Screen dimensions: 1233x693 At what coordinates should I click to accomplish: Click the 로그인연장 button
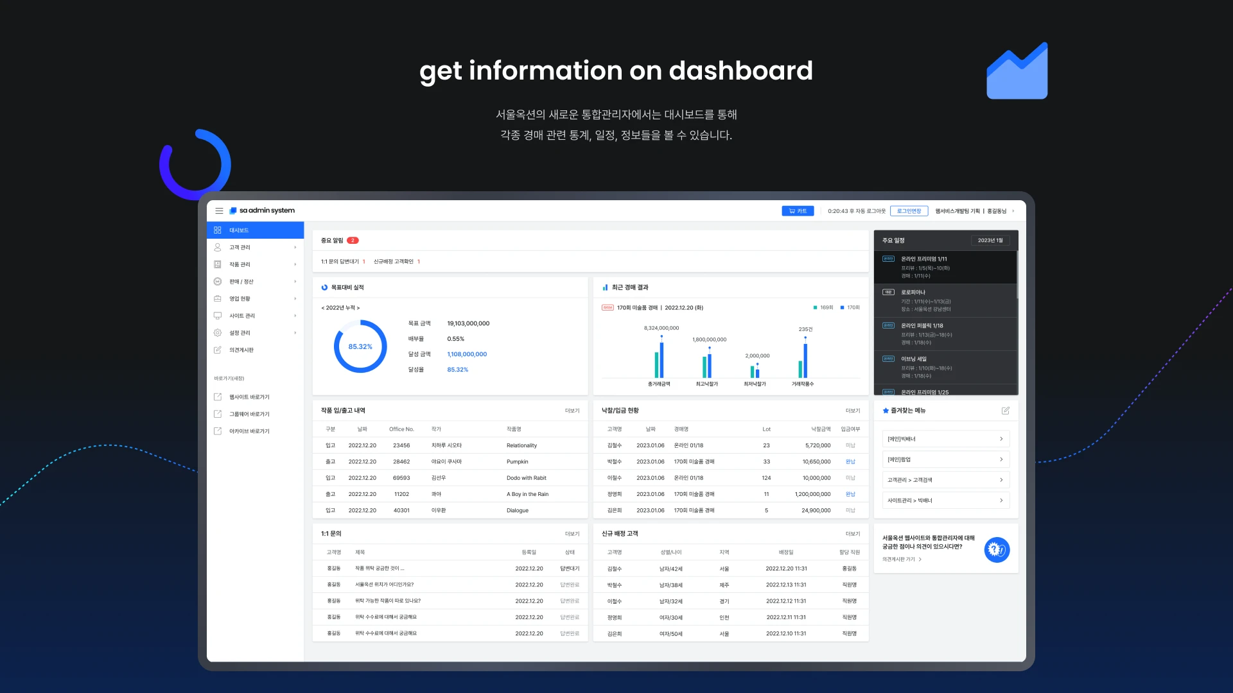pos(909,211)
